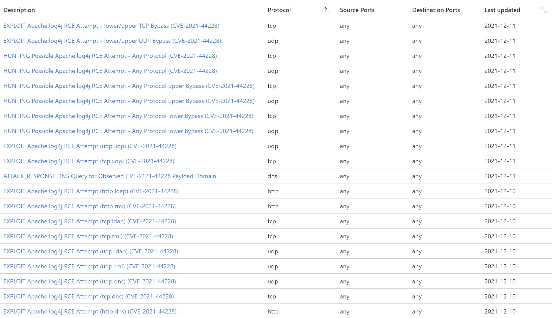Sort by the Source Ports column header
The image size is (554, 318).
pos(357,10)
